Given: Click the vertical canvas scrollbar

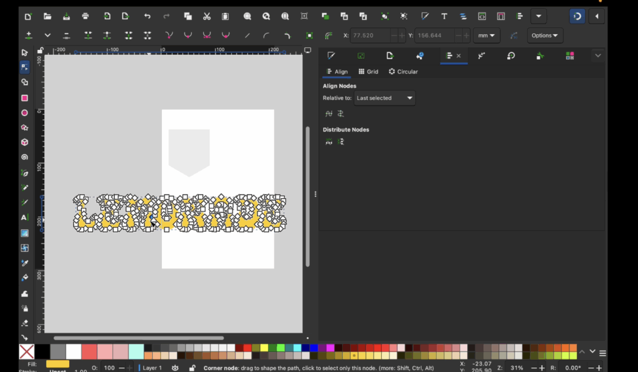Looking at the screenshot, I should click(308, 196).
